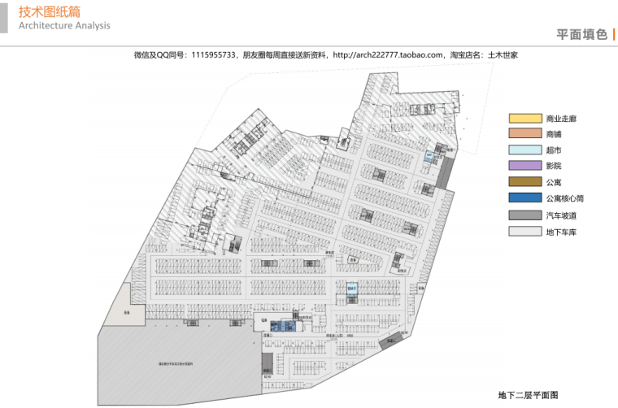Click the 技术图纸篇 page title

[x=46, y=11]
